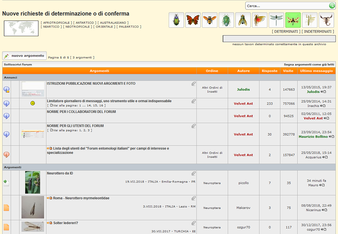
Task: Filter by DETERMINATI topics
Action: 286,31
